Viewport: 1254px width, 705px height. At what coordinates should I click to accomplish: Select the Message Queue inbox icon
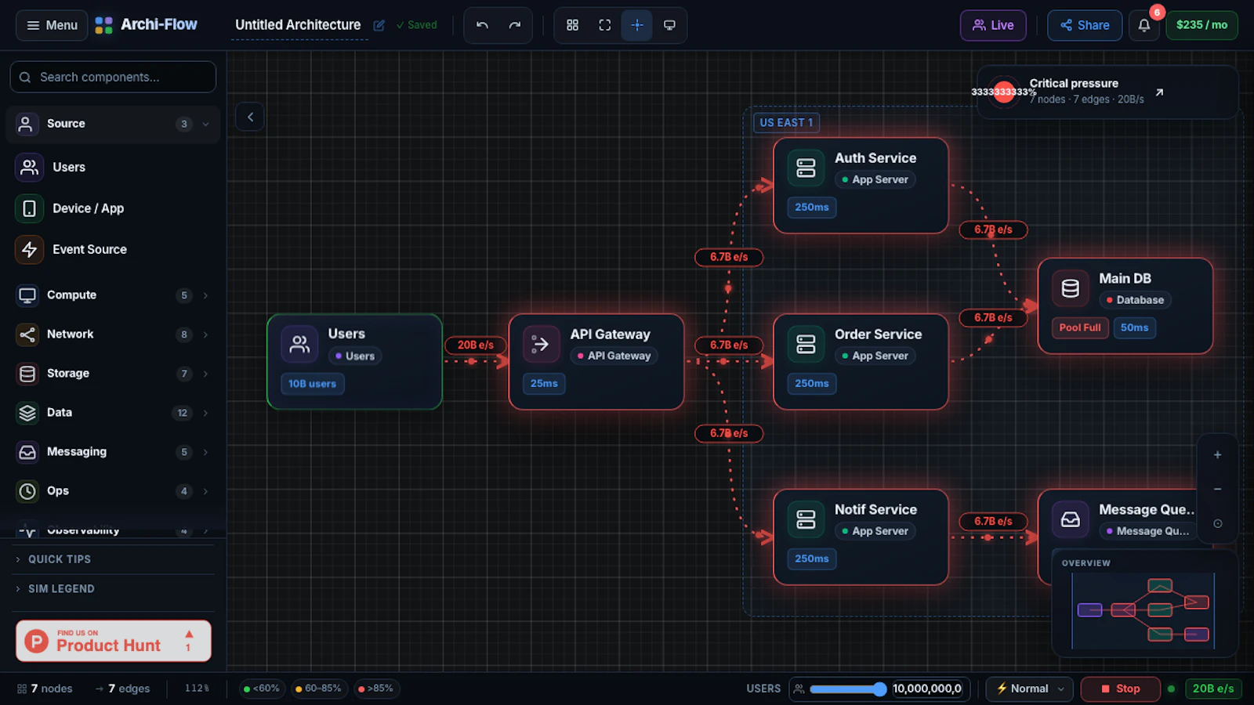tap(1071, 519)
